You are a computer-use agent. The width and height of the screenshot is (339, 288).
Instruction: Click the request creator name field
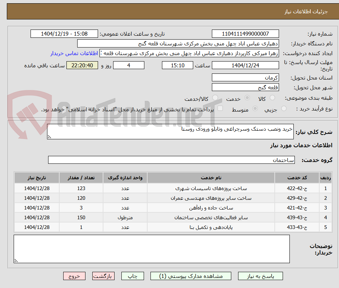[189, 53]
